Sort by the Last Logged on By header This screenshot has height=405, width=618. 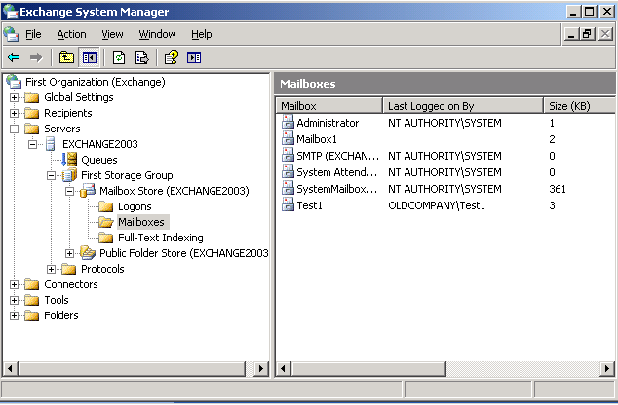(x=463, y=105)
